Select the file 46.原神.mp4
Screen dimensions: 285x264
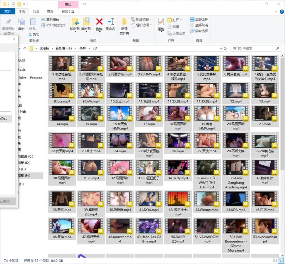tap(62, 228)
